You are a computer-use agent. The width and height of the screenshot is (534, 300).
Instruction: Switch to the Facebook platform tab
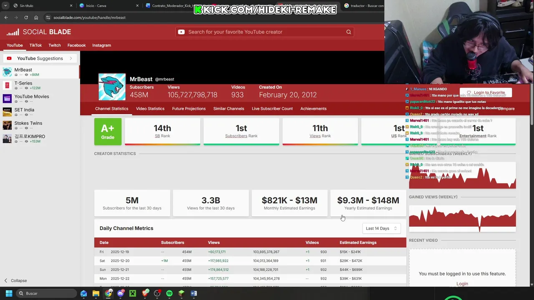pos(76,45)
